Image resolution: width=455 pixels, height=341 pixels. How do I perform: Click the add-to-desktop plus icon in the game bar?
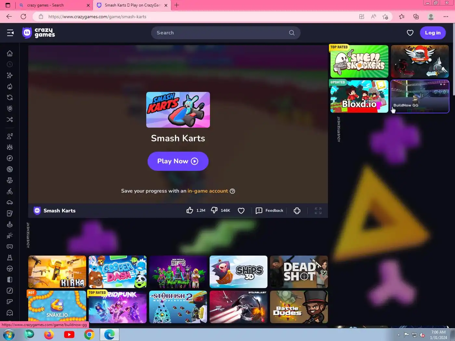tap(297, 211)
